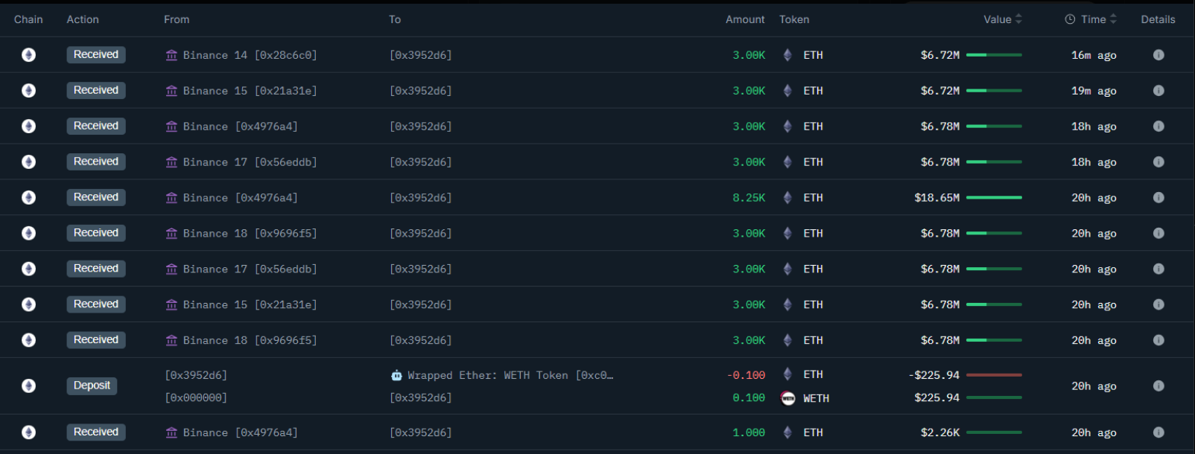Screen dimensions: 1195x454
Task: Click the 8.25K amount value
Action: (x=749, y=198)
